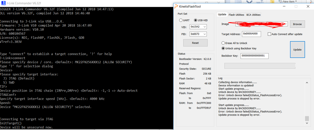
Task: Click the large Update button
Action: click(x=297, y=49)
